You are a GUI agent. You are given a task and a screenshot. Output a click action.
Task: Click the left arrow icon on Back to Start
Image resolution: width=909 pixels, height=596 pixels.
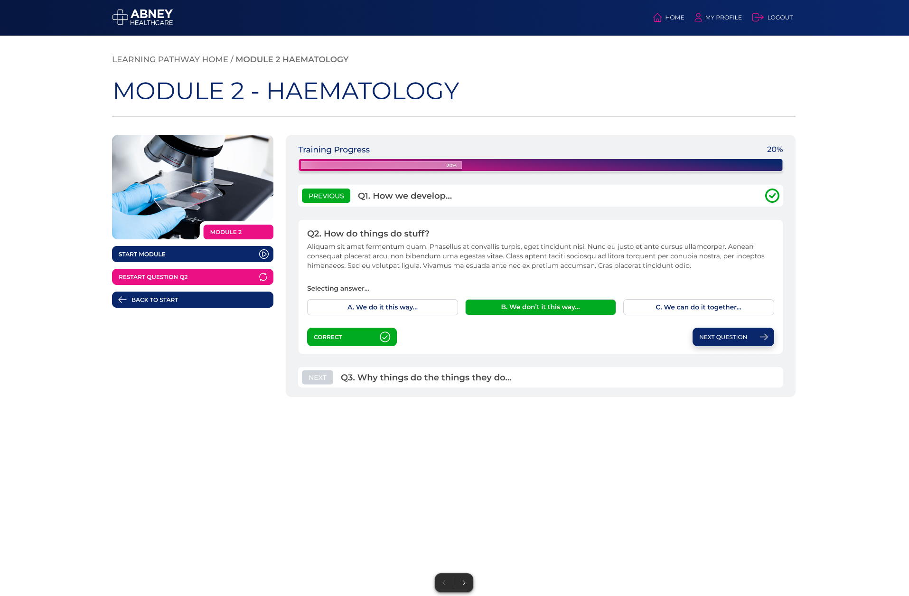122,300
